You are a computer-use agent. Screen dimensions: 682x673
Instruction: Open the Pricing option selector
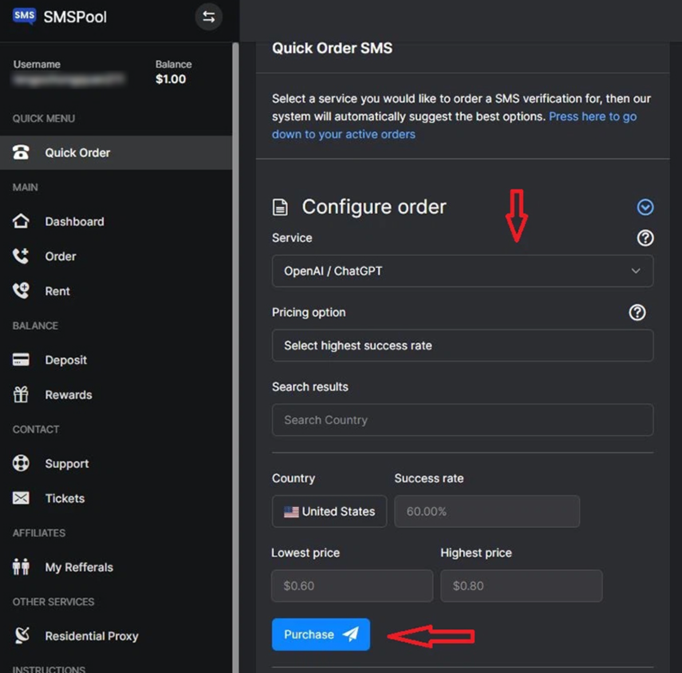click(462, 346)
